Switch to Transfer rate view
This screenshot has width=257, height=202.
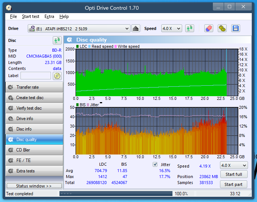[34, 87]
